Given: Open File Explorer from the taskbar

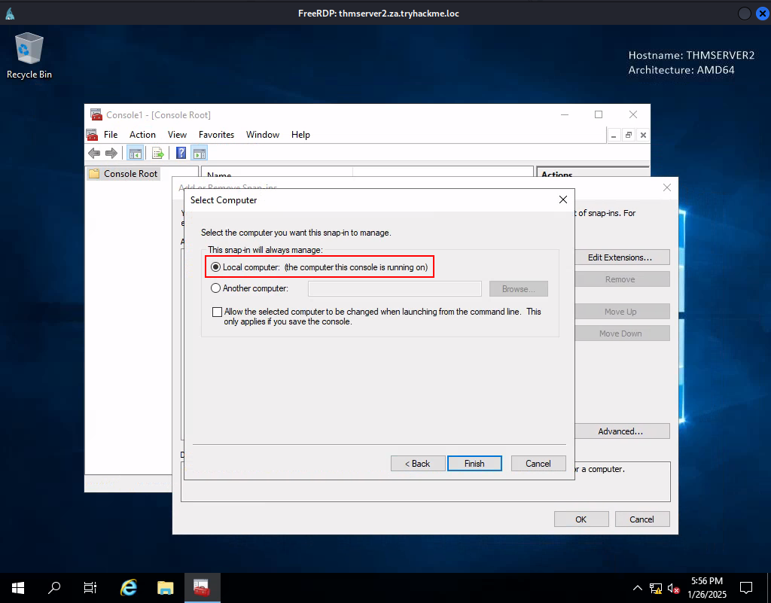Looking at the screenshot, I should (166, 587).
